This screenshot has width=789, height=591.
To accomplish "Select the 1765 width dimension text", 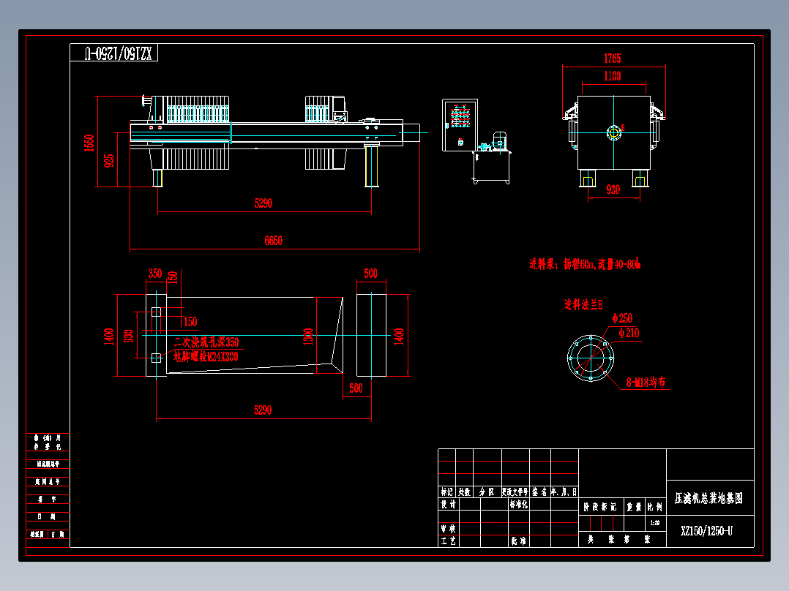I will [612, 59].
